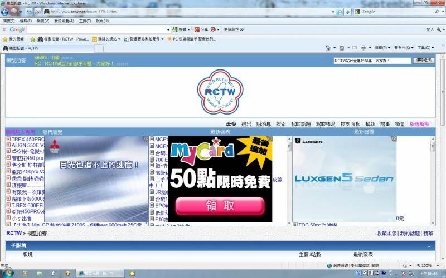Close the MyCard ad via its corner icon
Viewport: 446px width, 278px height.
coord(270,138)
